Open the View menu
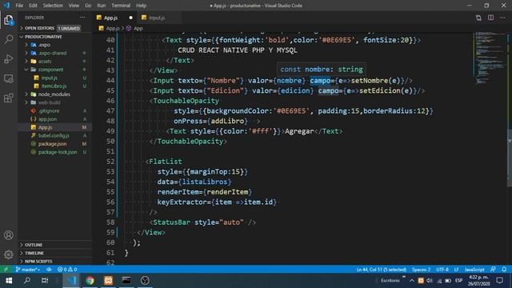 pos(74,6)
